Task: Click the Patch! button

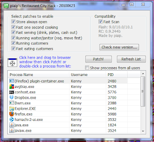Action: 99,59
